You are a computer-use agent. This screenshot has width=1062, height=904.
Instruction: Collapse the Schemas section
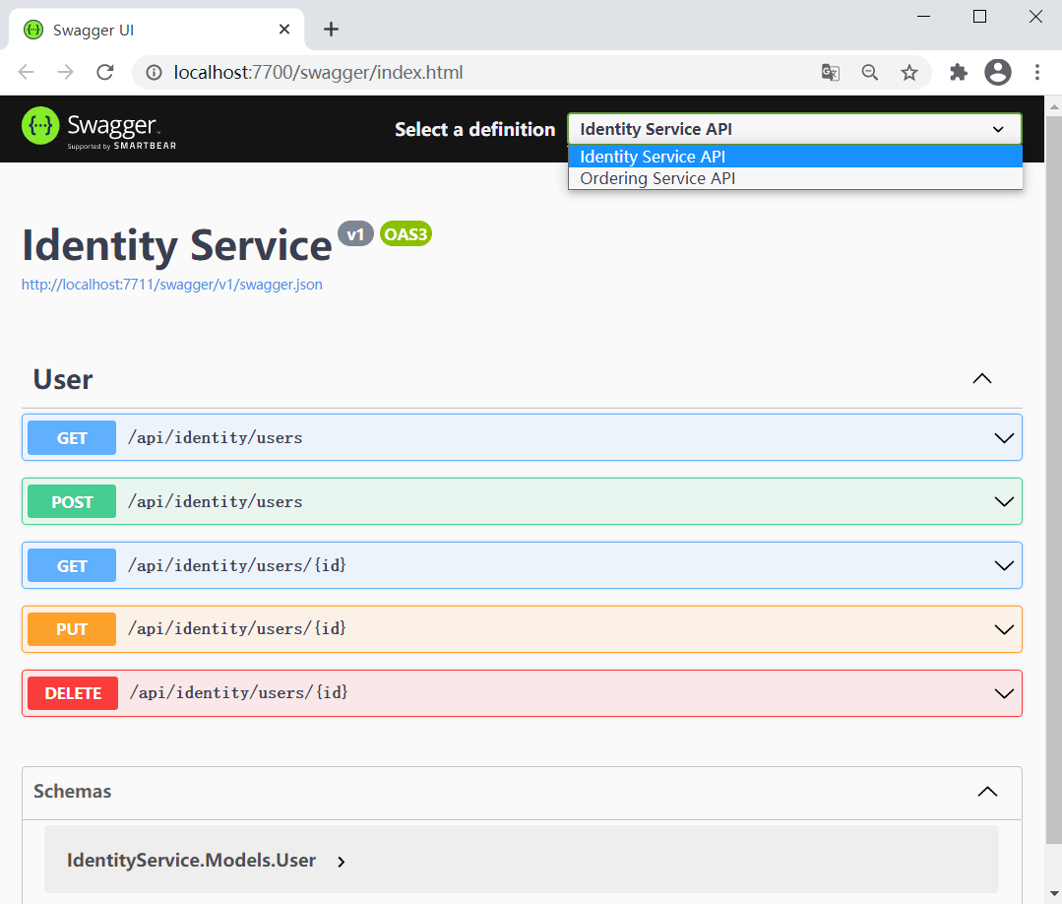pyautogui.click(x=986, y=792)
